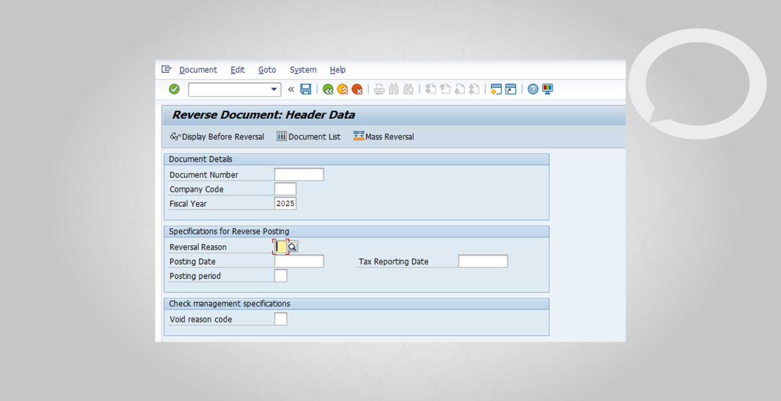Click the Customize Local Layout monitor icon
781x401 pixels.
tap(547, 89)
